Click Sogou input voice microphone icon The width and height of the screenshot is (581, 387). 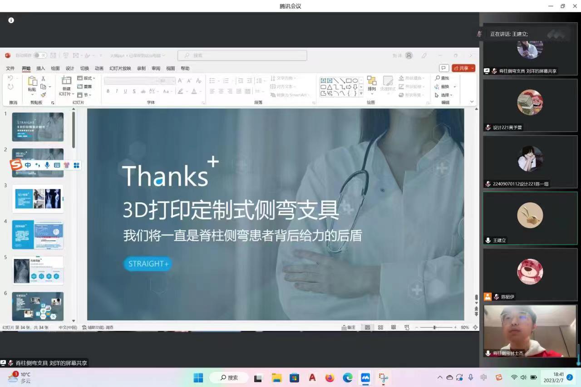(x=47, y=165)
